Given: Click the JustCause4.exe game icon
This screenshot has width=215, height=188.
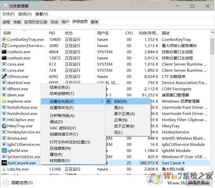Looking at the screenshot, I should click(x=4, y=163).
